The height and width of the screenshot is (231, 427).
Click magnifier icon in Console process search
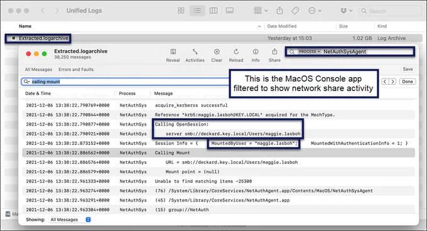(292, 51)
